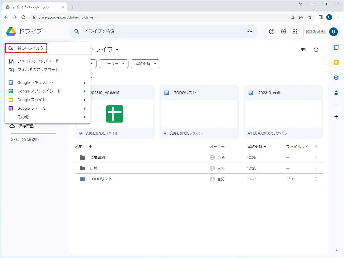
Task: Click the storage usage bar
Action: [34, 133]
